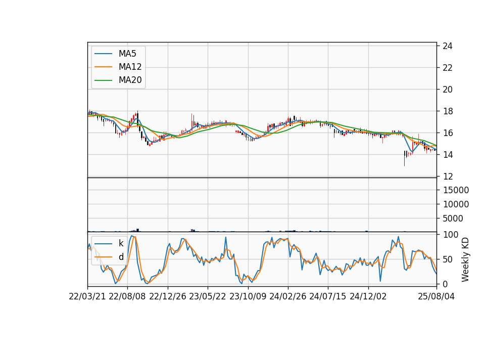Image resolution: width=485 pixels, height=349 pixels.
Task: Click the KD axis value 0
Action: pyautogui.click(x=445, y=284)
